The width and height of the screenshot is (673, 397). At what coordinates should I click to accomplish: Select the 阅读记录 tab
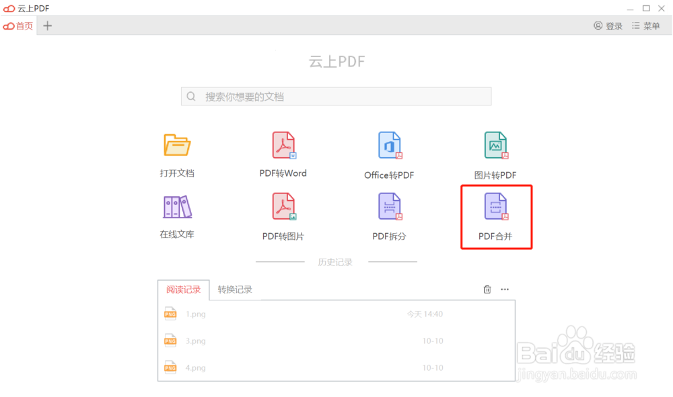pyautogui.click(x=183, y=290)
